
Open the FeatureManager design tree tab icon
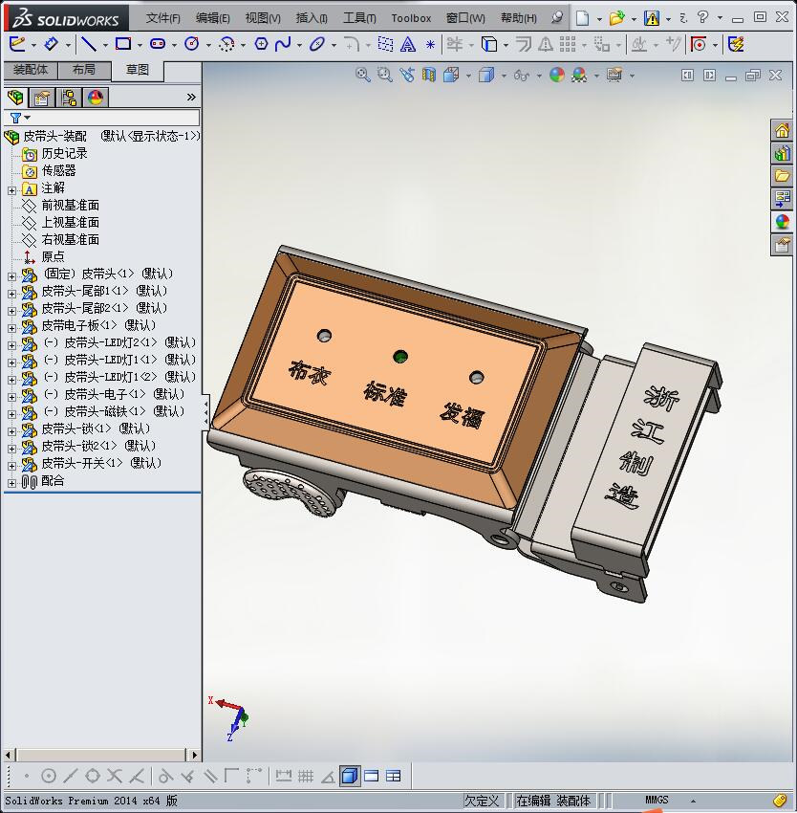[x=15, y=98]
